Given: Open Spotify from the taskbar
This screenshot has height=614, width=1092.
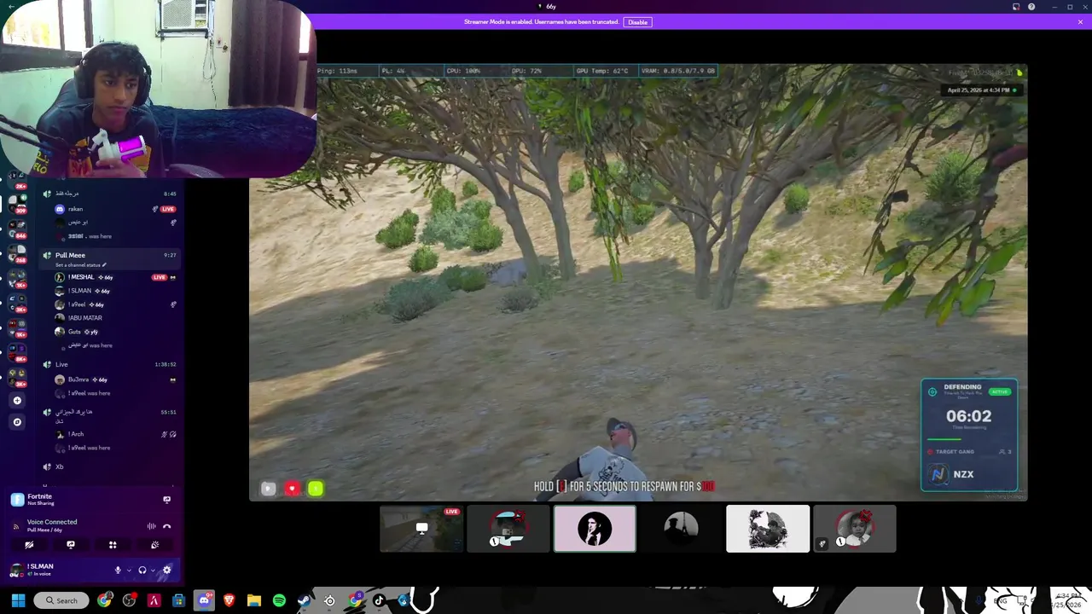Looking at the screenshot, I should click(279, 600).
